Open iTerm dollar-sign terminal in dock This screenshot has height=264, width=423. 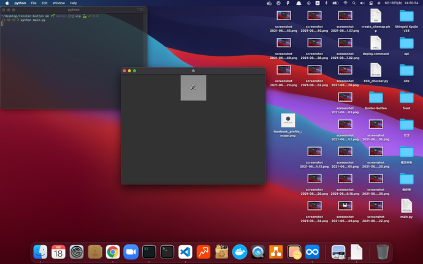149,252
